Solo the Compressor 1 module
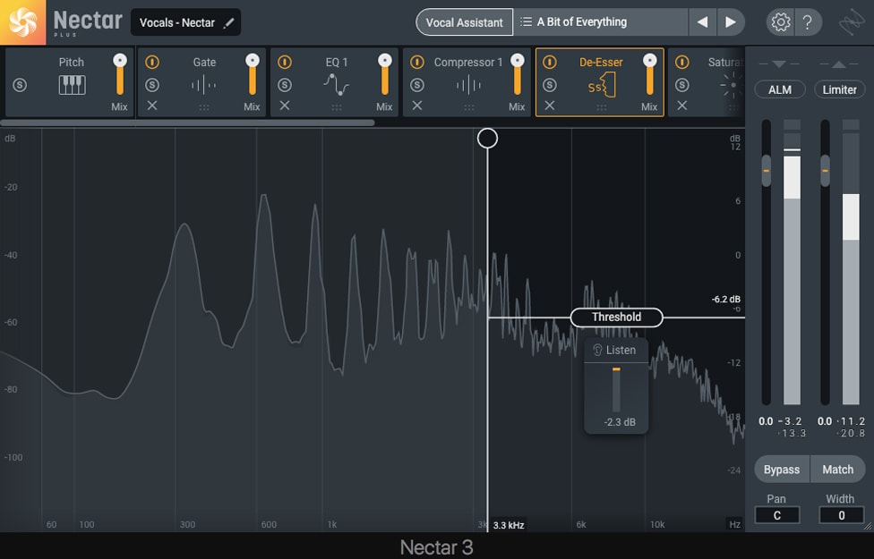Screen dimensions: 874x559 click(x=417, y=85)
